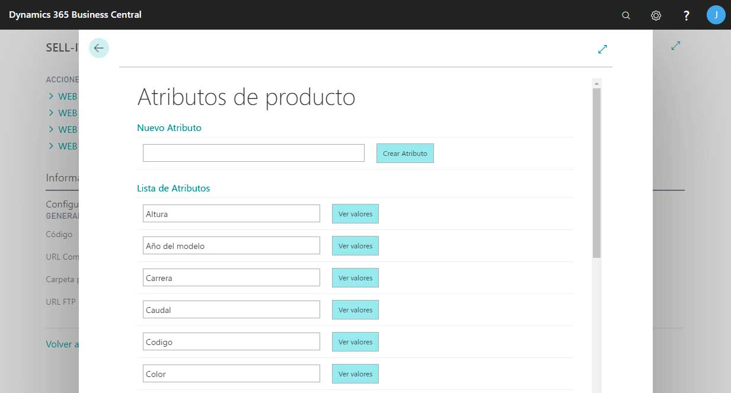View values for the Caudal attribute

tap(356, 309)
